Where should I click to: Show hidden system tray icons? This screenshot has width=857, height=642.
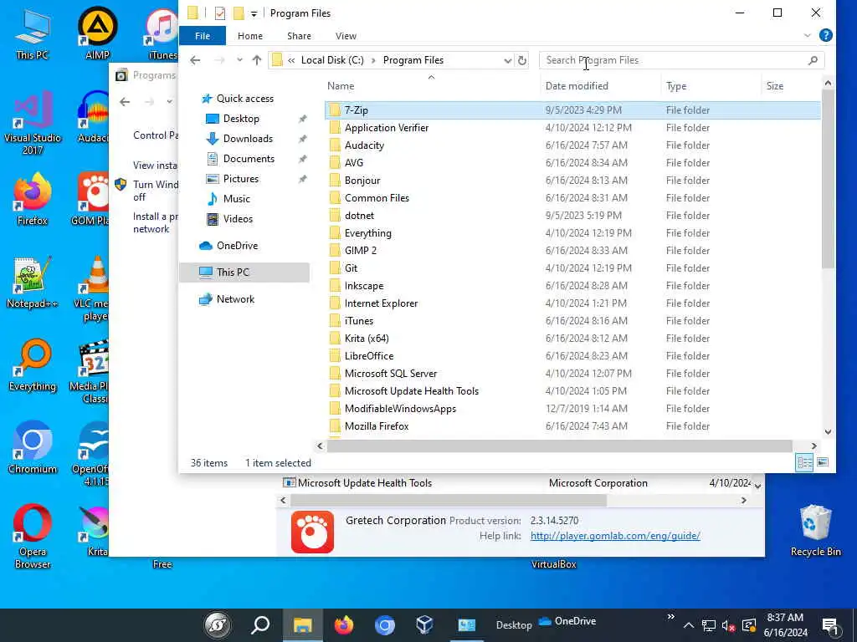[x=689, y=625]
